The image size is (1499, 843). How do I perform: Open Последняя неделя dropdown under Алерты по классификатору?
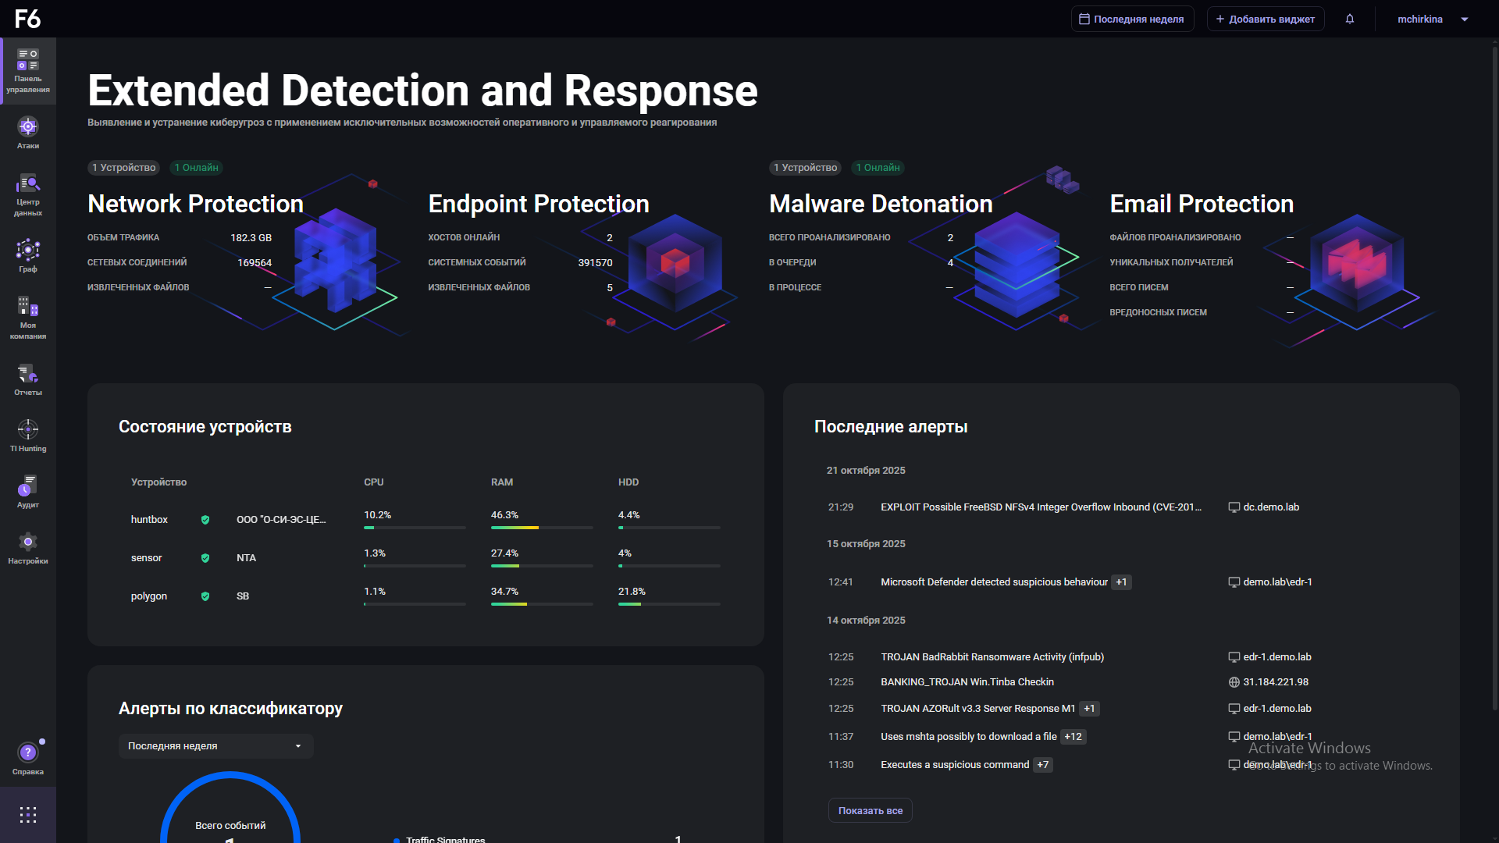click(215, 746)
